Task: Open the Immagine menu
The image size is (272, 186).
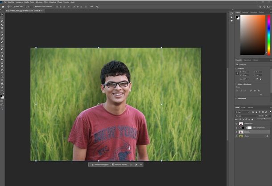Action: click(19, 2)
